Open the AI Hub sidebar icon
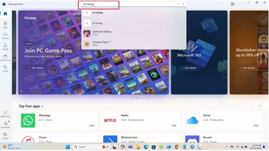Viewport: 269px width, 151px height. (x=5, y=68)
